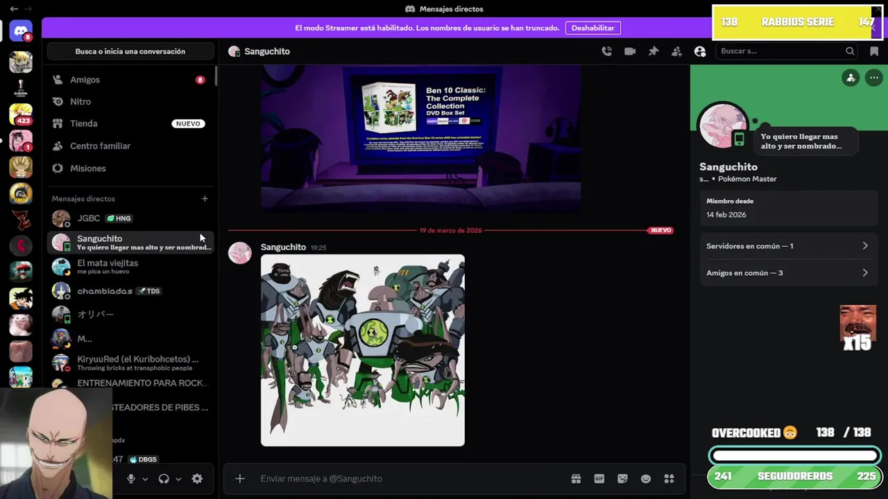The width and height of the screenshot is (888, 499).
Task: Open the Tienda page
Action: click(130, 123)
